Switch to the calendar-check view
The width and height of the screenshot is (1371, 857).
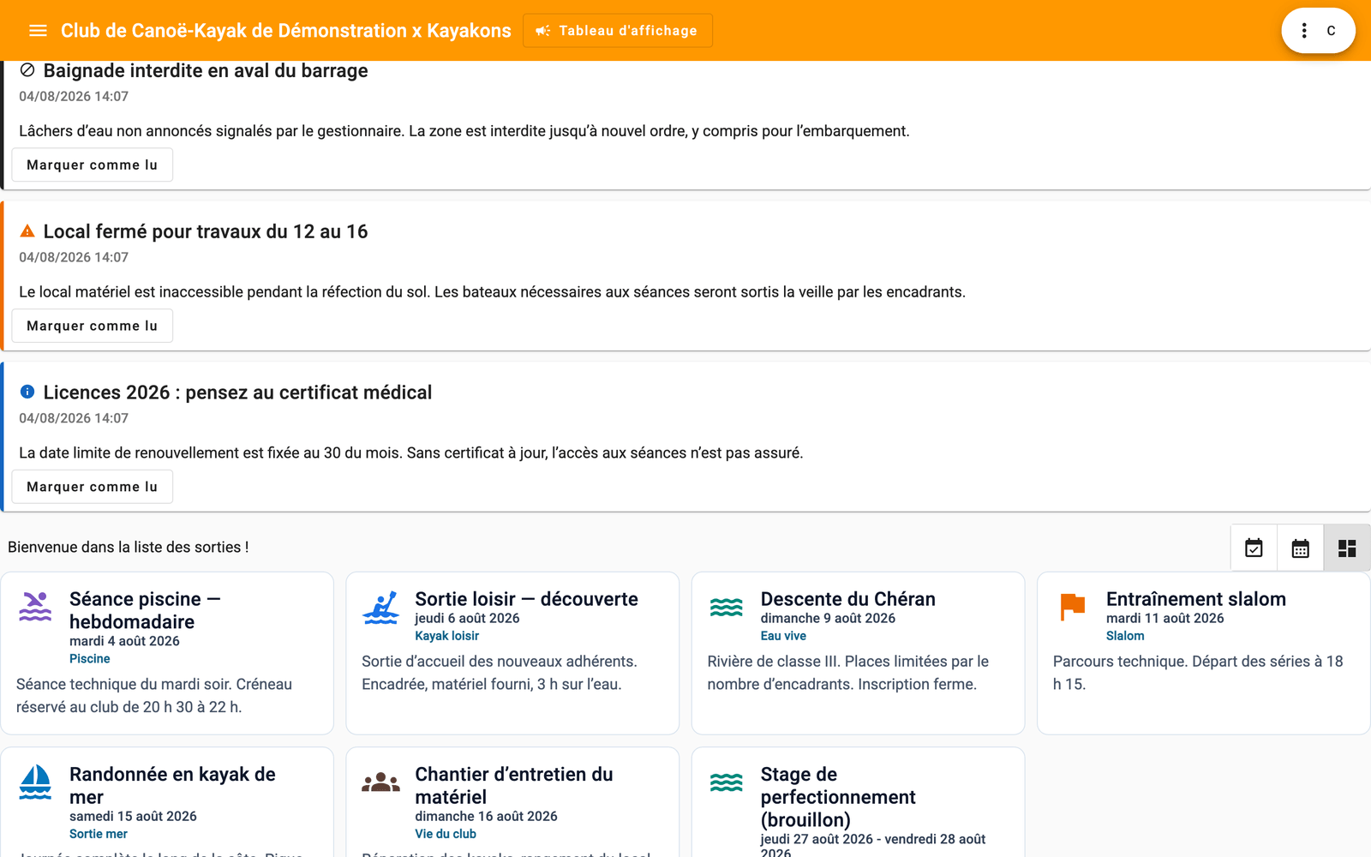pos(1254,548)
